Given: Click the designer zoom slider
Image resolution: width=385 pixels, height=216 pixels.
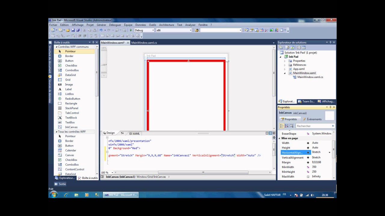Looking at the screenshot, I should (x=104, y=64).
